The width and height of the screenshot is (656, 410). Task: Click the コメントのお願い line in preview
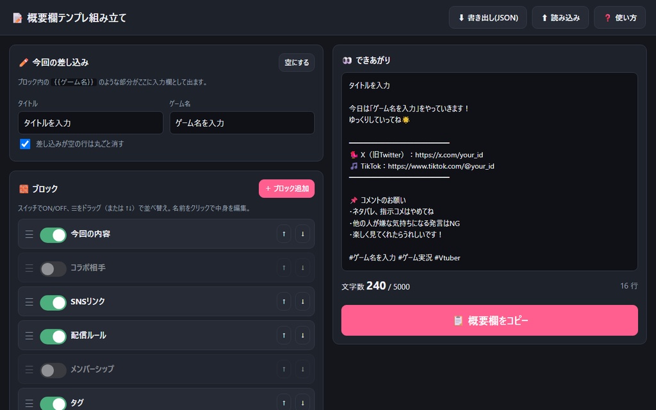[378, 200]
